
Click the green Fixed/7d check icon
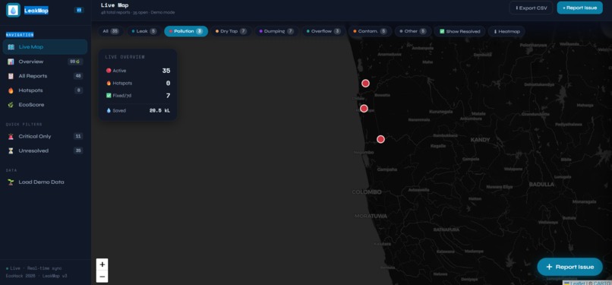coord(109,95)
